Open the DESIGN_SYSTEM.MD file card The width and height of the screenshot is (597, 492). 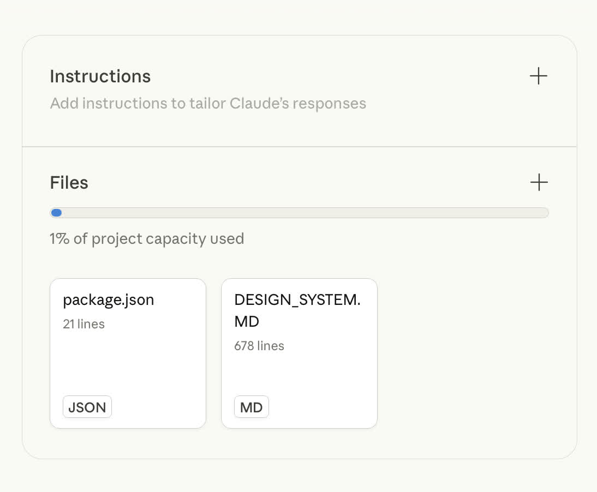coord(299,371)
